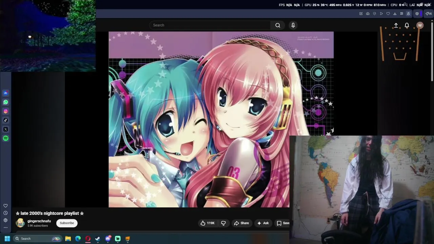The height and width of the screenshot is (244, 434).
Task: Open YouTube notifications bell
Action: 407,25
